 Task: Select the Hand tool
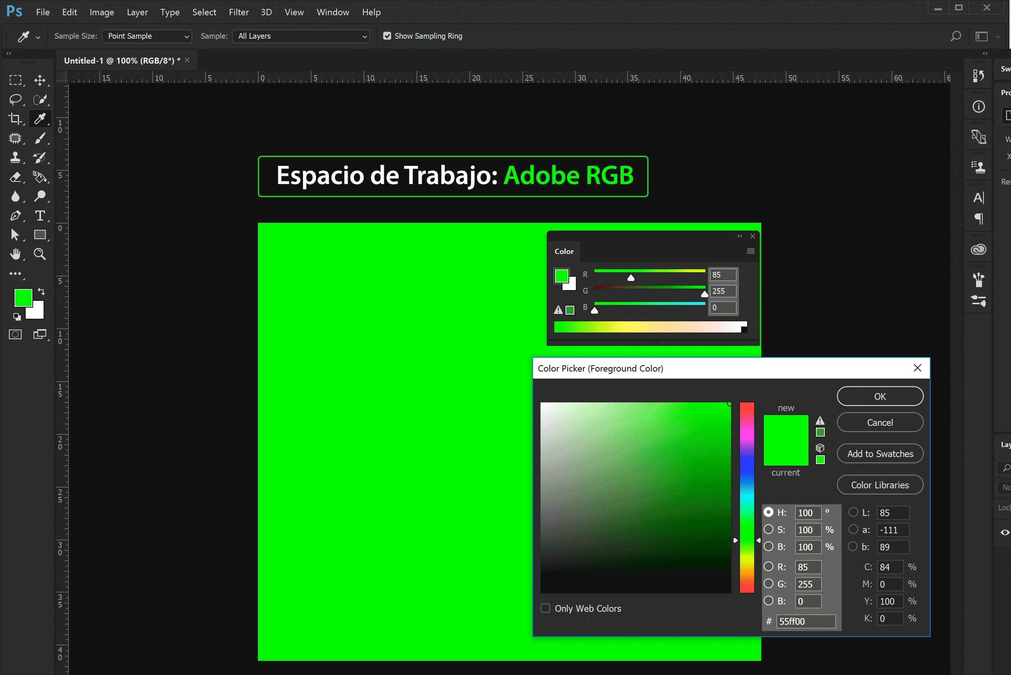[15, 254]
